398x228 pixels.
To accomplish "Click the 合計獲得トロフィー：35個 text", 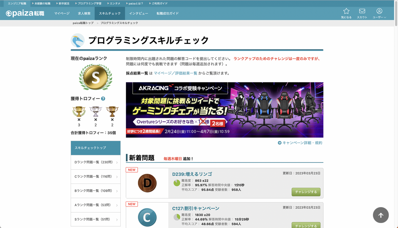I will point(93,133).
